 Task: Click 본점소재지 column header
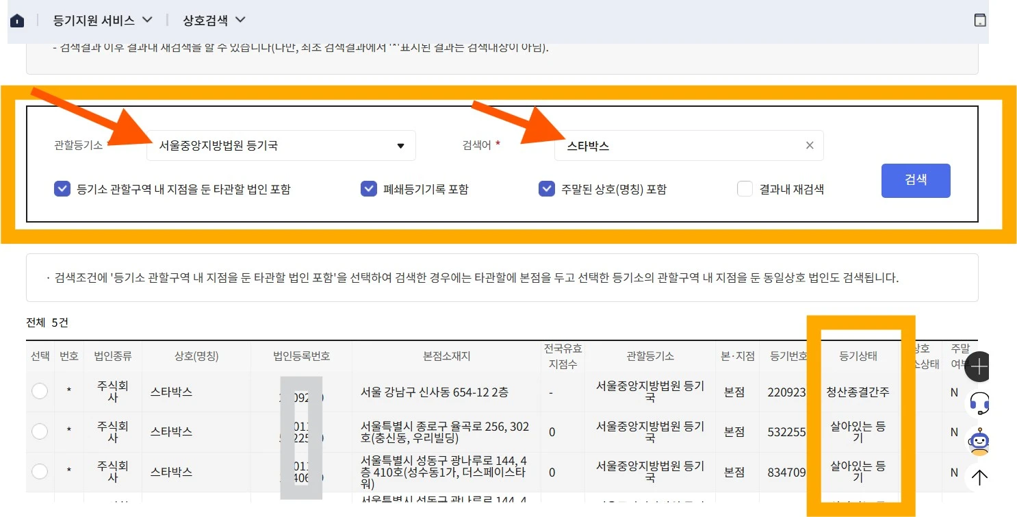tap(446, 356)
